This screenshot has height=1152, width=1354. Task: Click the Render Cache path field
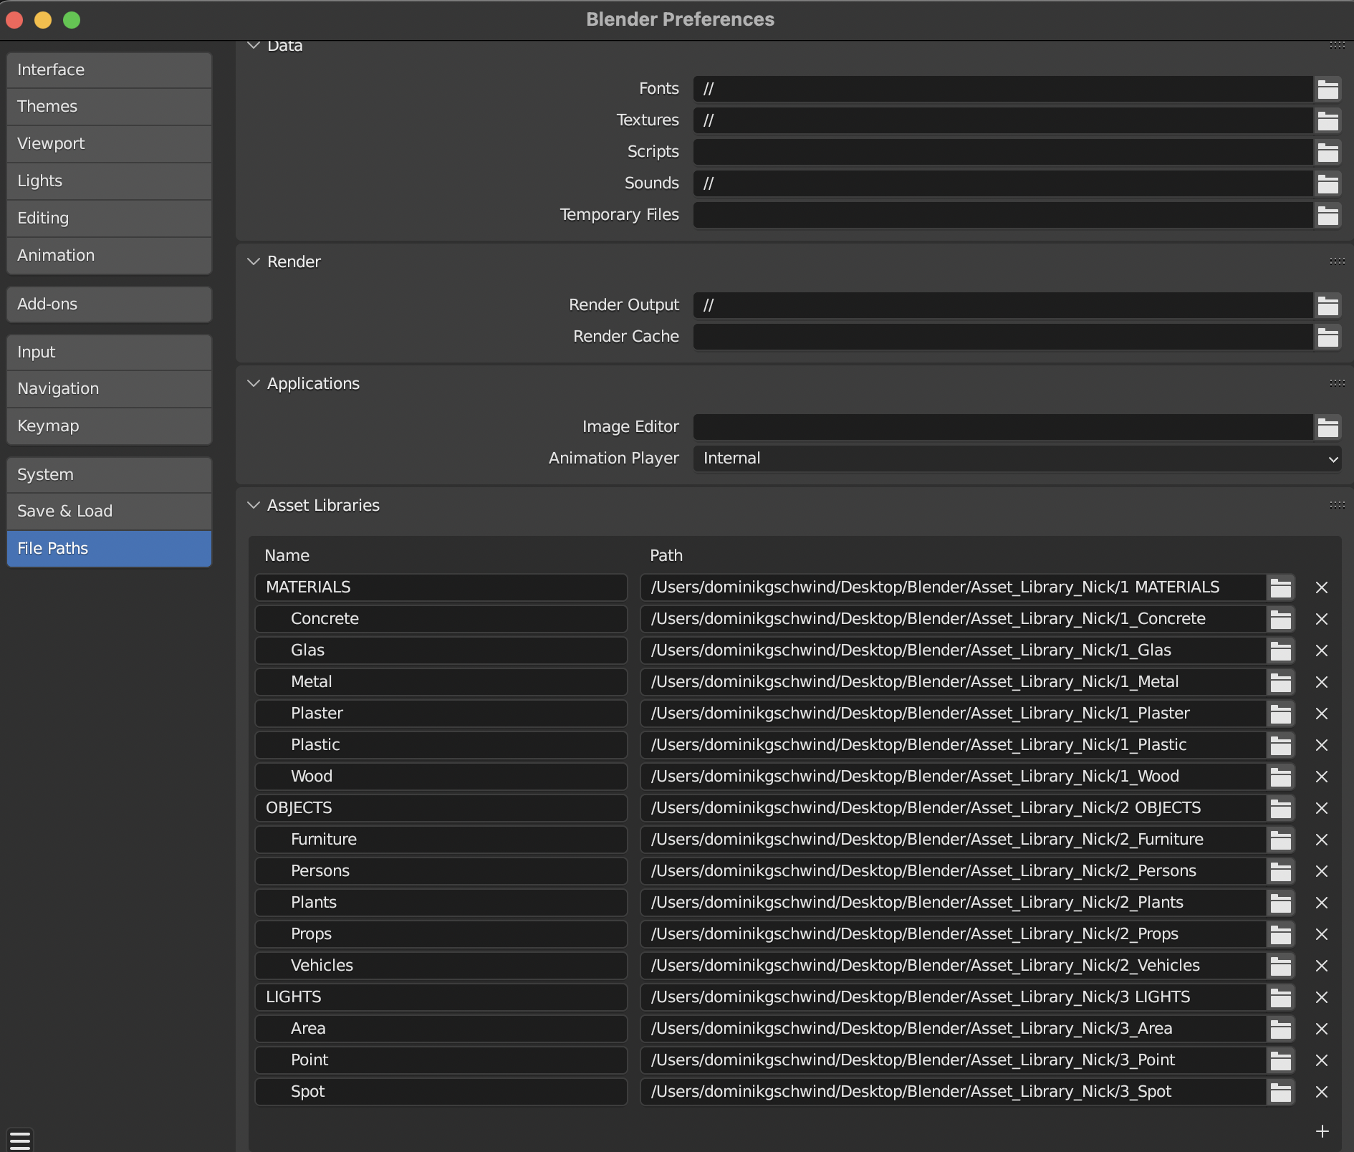(x=1003, y=337)
